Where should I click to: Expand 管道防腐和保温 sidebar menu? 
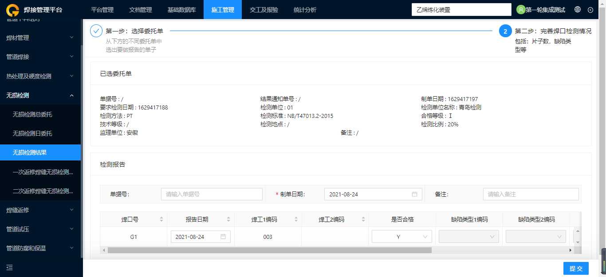(x=40, y=248)
